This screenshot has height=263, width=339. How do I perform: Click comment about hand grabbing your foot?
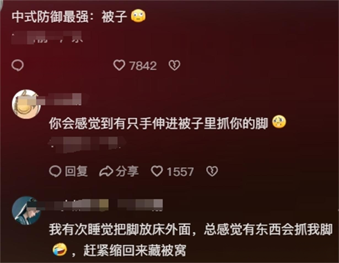coord(158,124)
